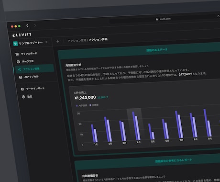
Task: Click the 4月の売上 label
Action: (80, 92)
